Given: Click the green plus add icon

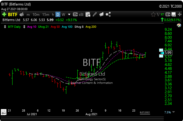Looking at the screenshot, I should [x=4, y=14].
